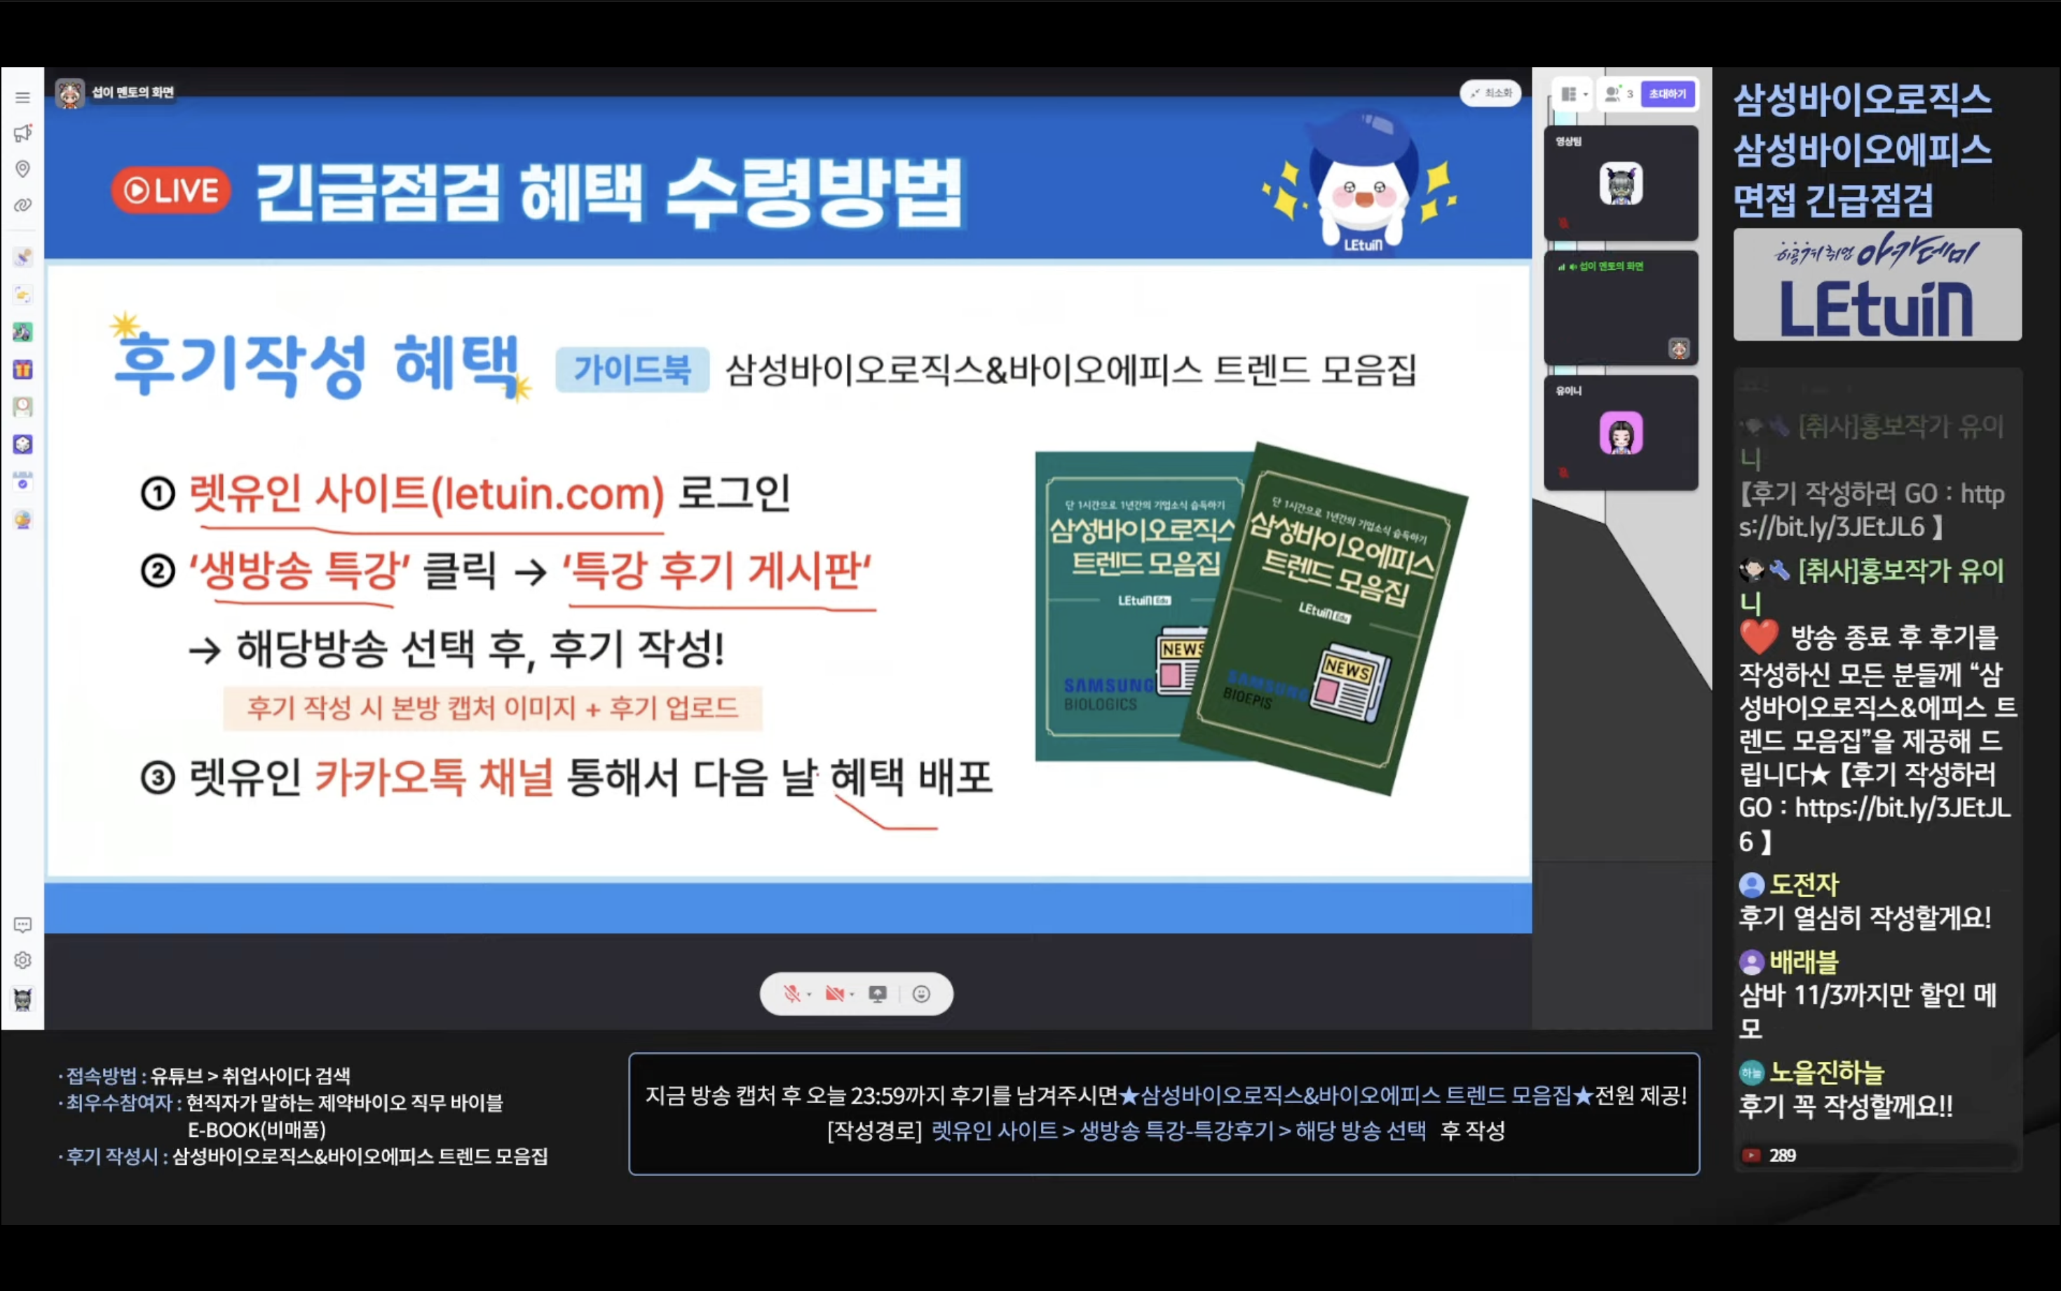
Task: Select the 영상팀 participant video tile
Action: 1621,184
